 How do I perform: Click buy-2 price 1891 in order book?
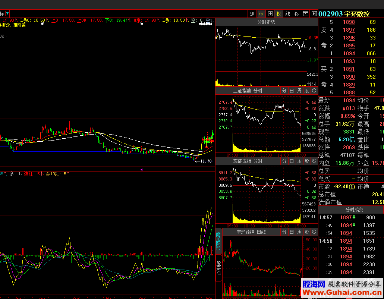[349, 69]
